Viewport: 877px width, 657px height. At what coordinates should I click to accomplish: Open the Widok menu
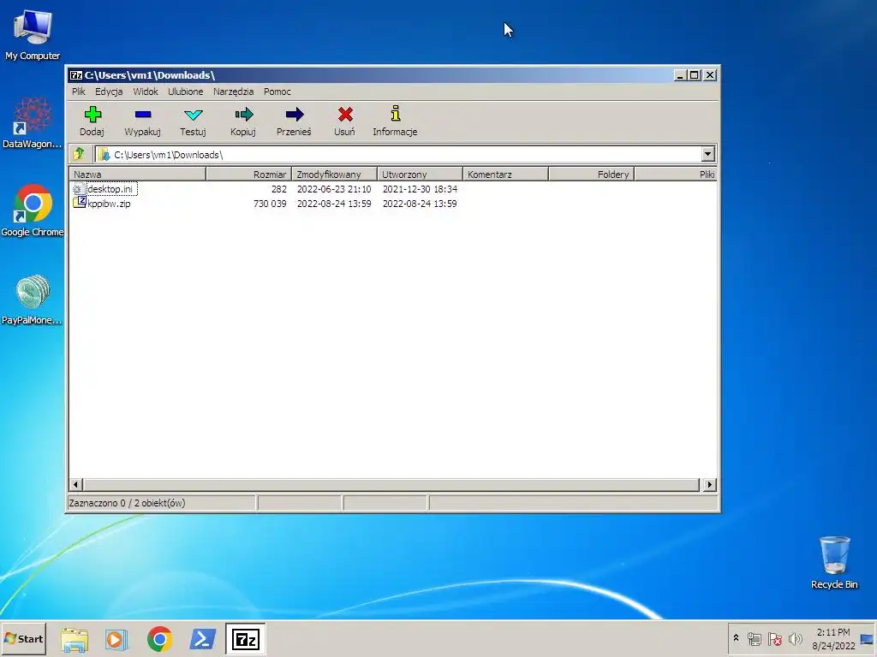click(146, 92)
